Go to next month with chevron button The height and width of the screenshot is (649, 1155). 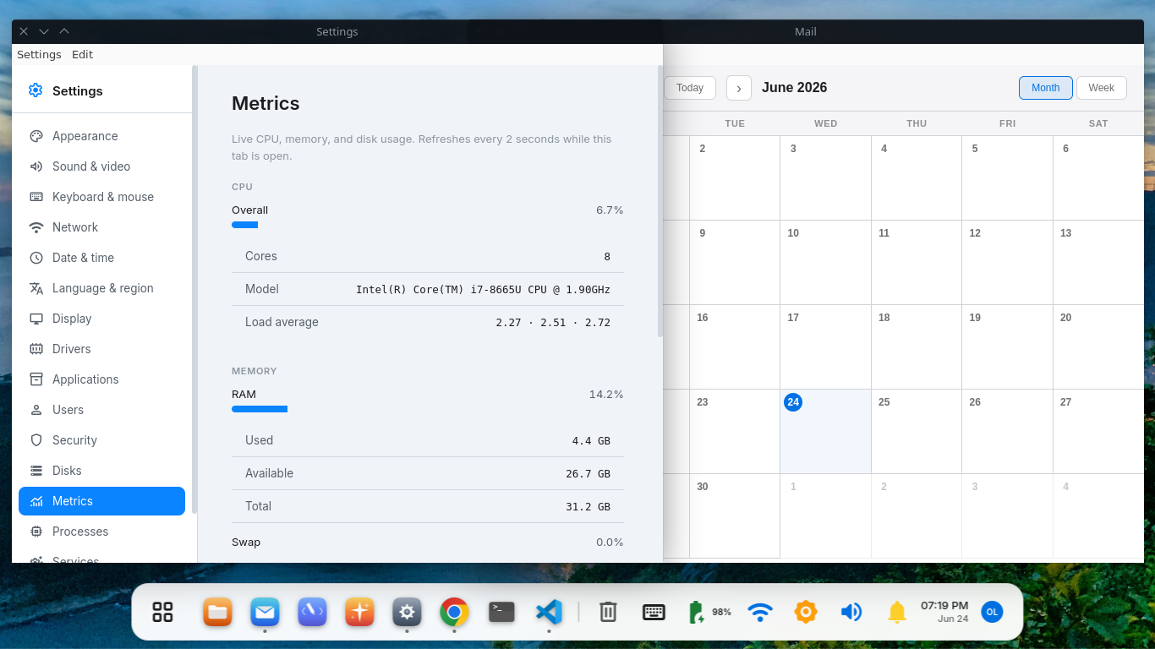click(x=739, y=88)
